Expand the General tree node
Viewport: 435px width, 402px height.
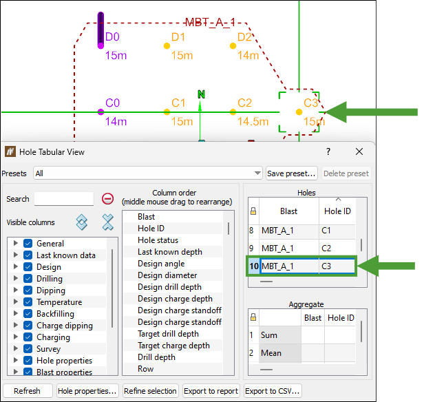[16, 243]
